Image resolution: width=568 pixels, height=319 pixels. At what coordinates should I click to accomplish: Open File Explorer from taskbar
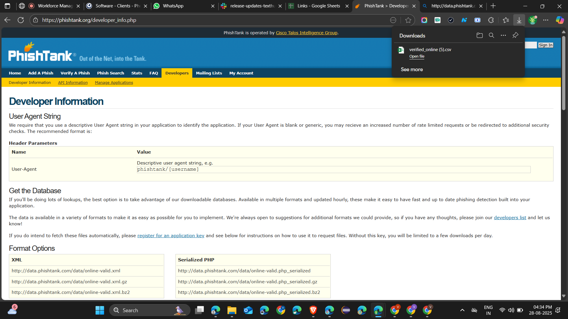[x=232, y=310]
